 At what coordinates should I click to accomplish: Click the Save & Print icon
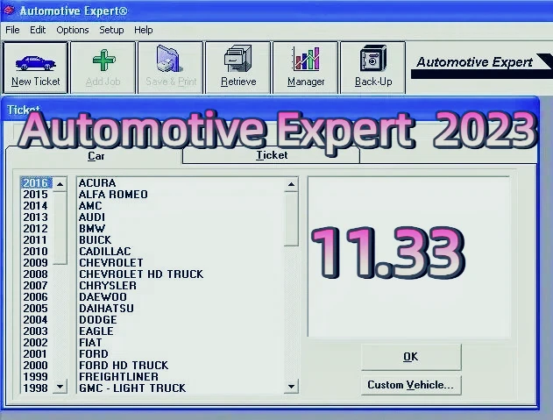click(169, 59)
